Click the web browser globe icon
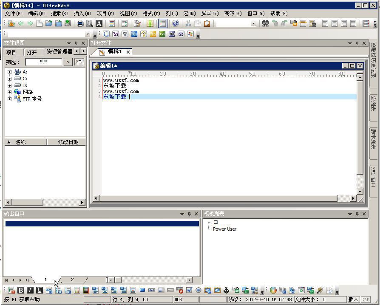This screenshot has width=380, height=305. pyautogui.click(x=176, y=23)
